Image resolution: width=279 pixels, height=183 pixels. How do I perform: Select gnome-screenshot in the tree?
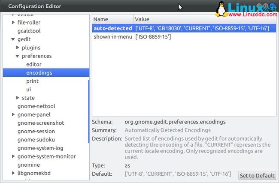tap(41, 123)
